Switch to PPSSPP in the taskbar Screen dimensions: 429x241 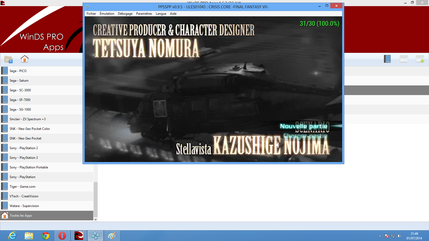[x=95, y=236]
